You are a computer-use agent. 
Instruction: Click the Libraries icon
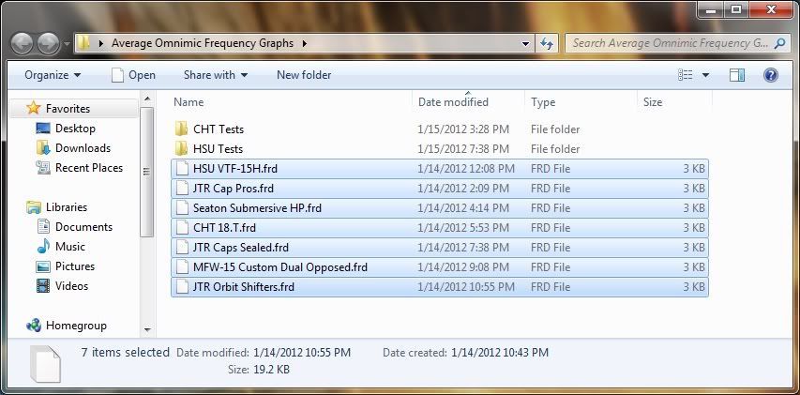point(34,207)
